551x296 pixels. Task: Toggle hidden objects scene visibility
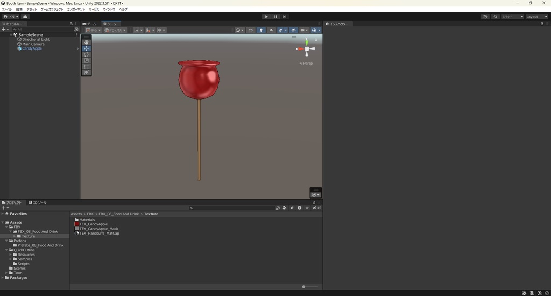[x=293, y=30]
